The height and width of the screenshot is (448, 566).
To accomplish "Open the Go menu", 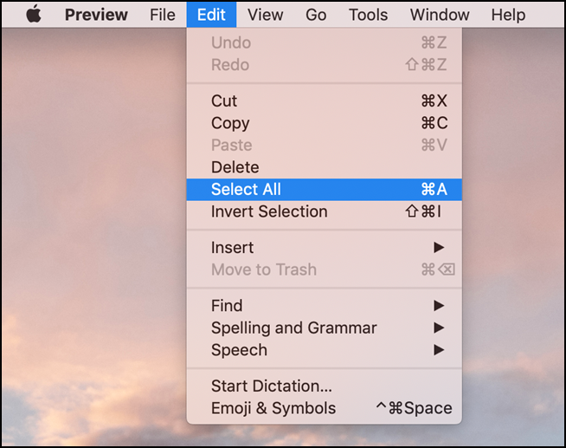I will point(316,15).
